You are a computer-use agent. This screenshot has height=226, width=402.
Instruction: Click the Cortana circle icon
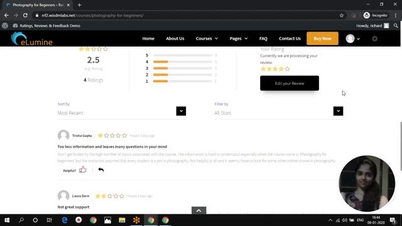click(35, 220)
